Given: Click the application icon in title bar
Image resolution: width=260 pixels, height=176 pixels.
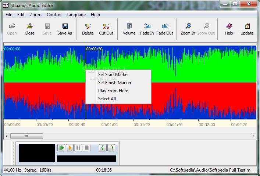Looking at the screenshot, I should [x=6, y=5].
